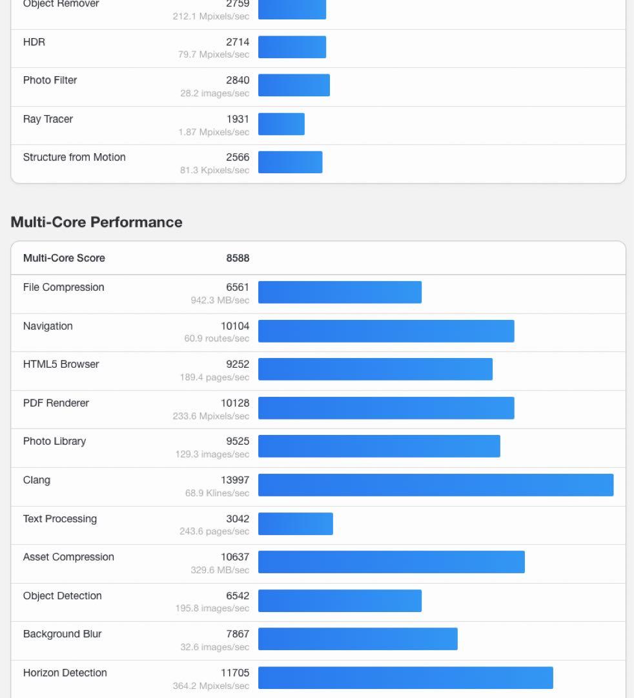Click the Multi-Core Score value 8588
Screen dimensions: 634x698
point(238,258)
